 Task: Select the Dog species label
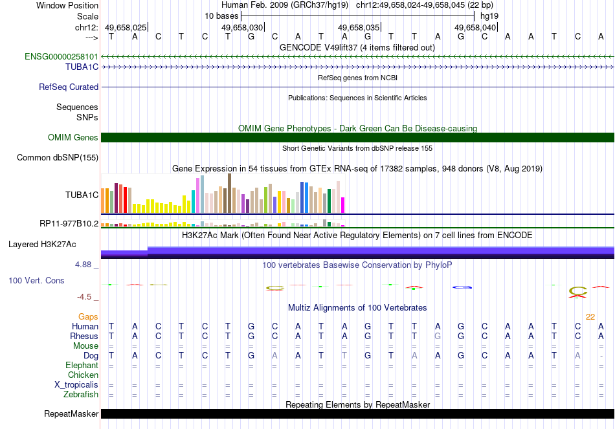91,356
